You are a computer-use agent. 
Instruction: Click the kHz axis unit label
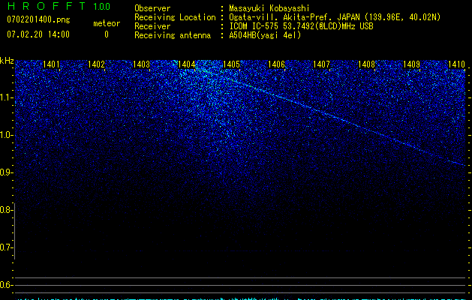click(x=7, y=61)
